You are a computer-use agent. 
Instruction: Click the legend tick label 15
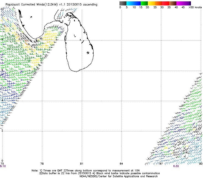click(x=141, y=7)
